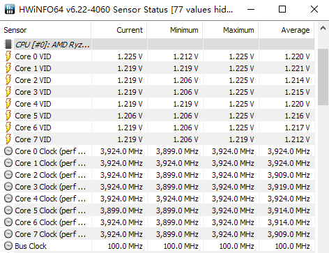Screen dimensions: 329x253
Task: Click the clock icon next to Bus Clock
Action: 8,246
